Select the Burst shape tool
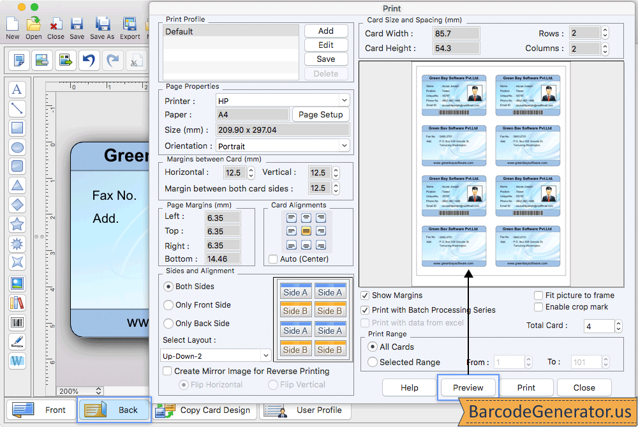The width and height of the screenshot is (638, 427). pyautogui.click(x=17, y=243)
